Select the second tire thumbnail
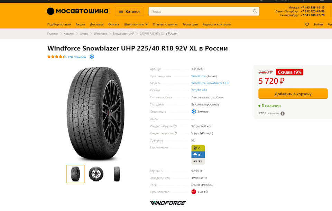Viewport: 332px width, 211px height. click(96, 174)
